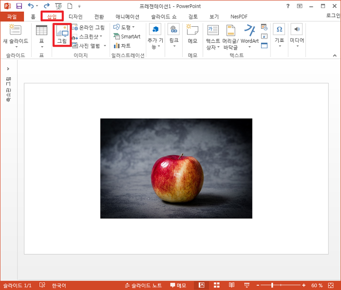This screenshot has height=290, width=341.
Task: Open the 보기 tab
Action: 214,17
